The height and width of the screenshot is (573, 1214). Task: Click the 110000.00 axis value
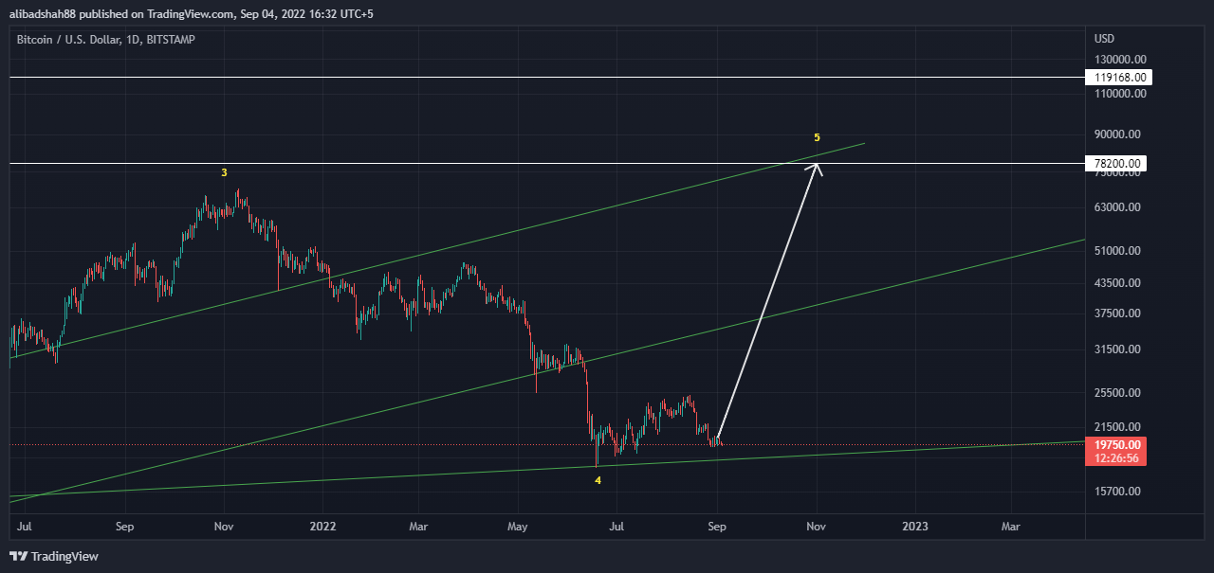1119,94
